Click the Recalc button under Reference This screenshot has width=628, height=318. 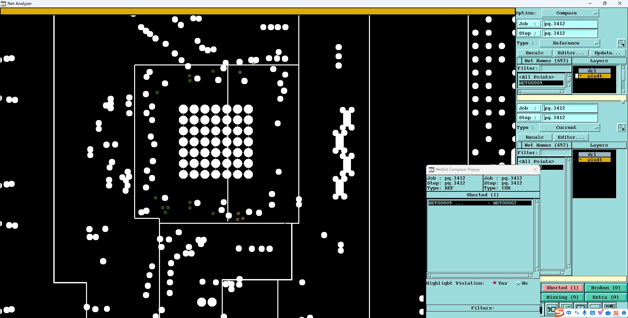(x=535, y=53)
